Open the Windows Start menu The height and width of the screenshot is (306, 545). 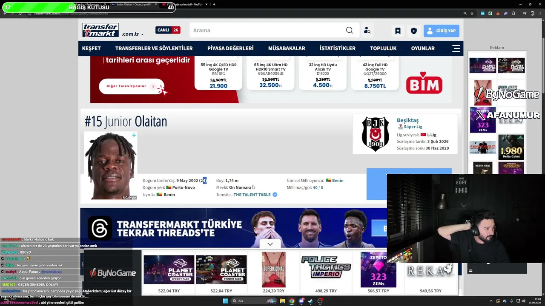point(225,301)
